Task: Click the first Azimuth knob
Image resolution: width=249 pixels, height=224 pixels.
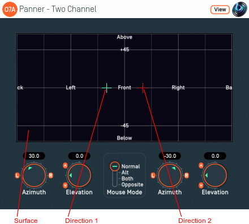Action: click(34, 175)
